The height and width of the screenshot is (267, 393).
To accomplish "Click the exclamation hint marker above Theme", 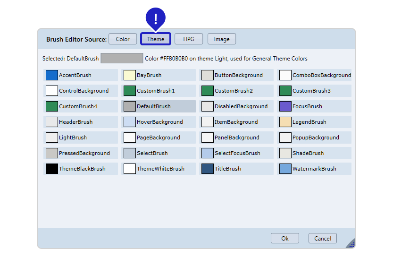I will (x=155, y=18).
